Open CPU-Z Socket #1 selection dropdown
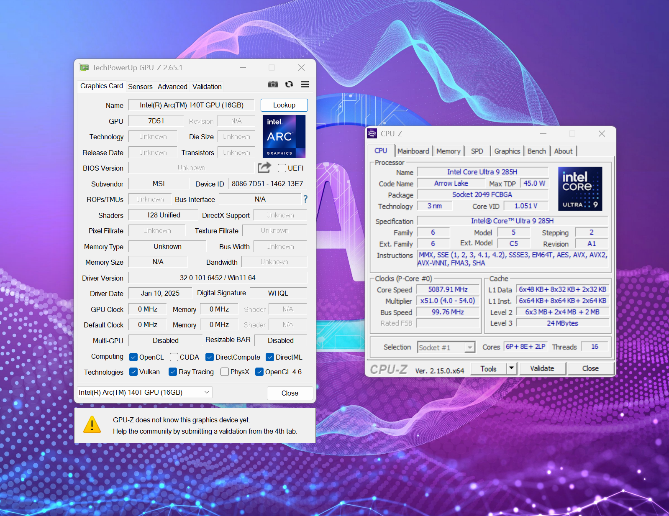669x516 pixels. click(x=446, y=347)
